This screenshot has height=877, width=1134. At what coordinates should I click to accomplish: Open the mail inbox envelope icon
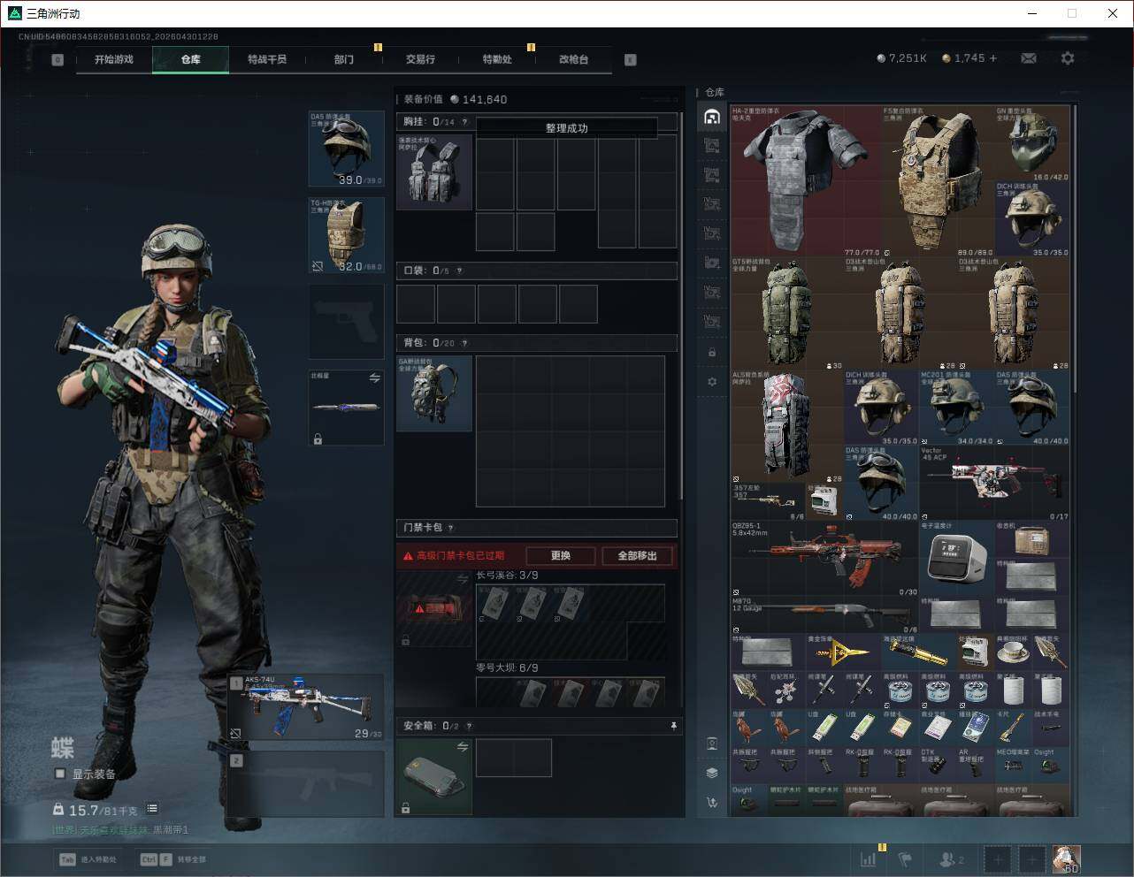pyautogui.click(x=1029, y=58)
